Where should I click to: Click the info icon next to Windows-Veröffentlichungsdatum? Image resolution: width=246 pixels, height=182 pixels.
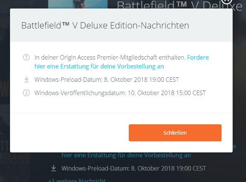tap(26, 93)
